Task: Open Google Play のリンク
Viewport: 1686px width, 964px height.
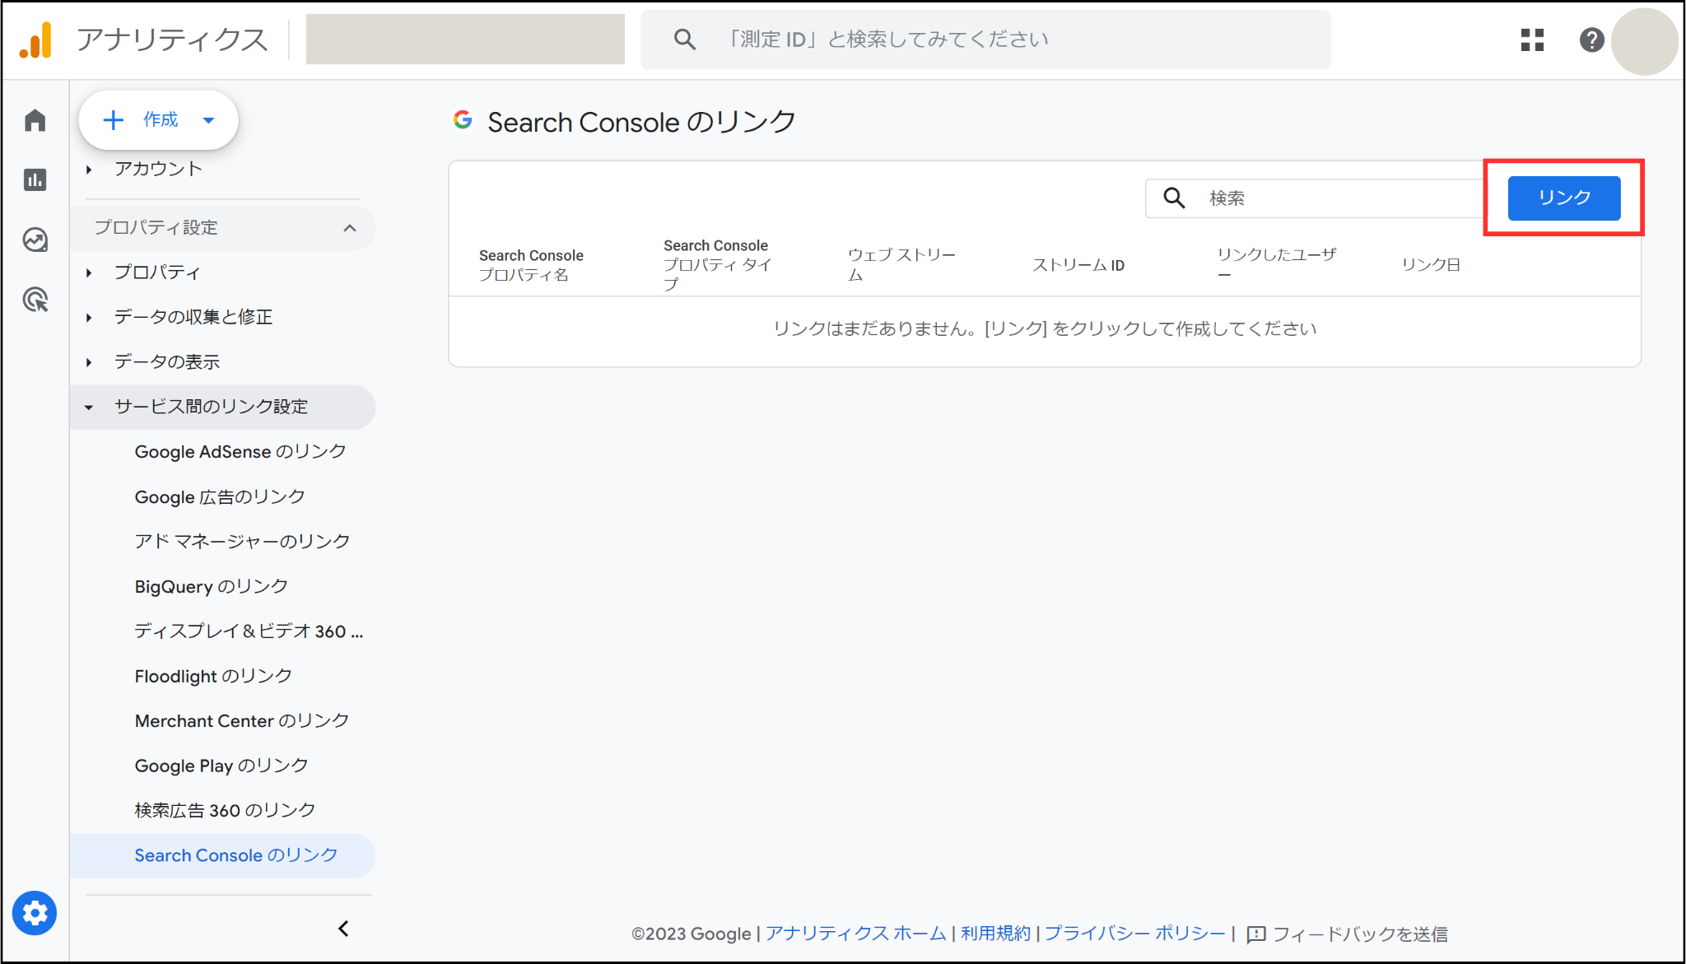Action: coord(221,766)
